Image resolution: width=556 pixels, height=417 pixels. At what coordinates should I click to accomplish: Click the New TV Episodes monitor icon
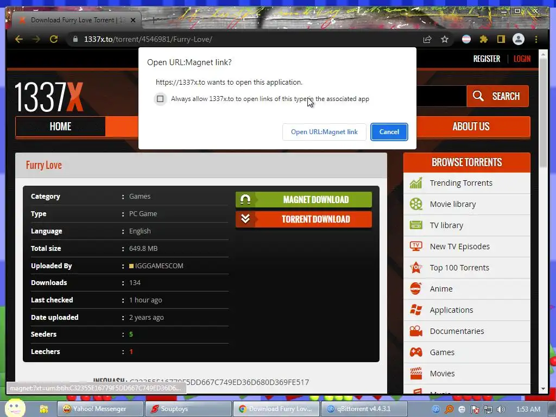[x=416, y=247]
